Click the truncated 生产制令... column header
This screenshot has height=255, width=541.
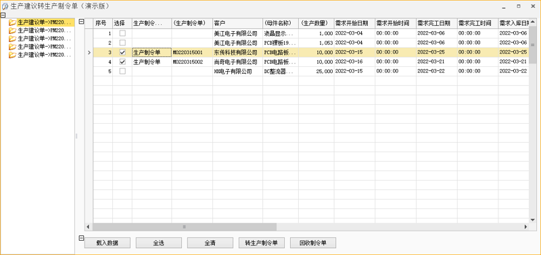click(x=151, y=24)
